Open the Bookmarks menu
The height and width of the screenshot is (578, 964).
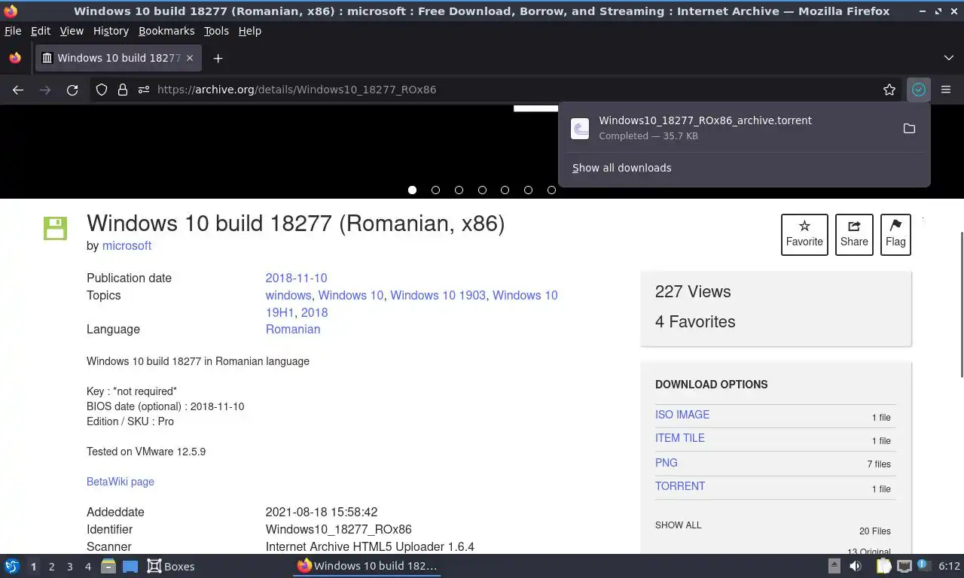pyautogui.click(x=166, y=31)
